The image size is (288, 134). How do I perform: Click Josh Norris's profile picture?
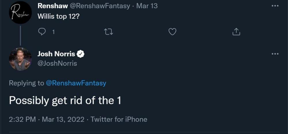[20, 59]
